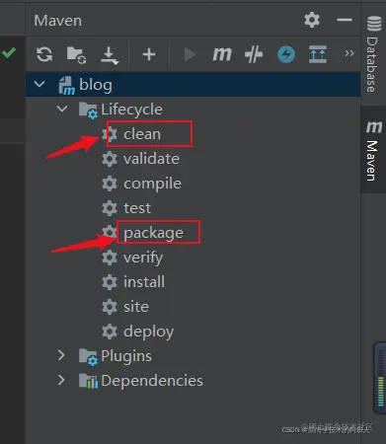
Task: Execute Maven goal 'm' icon
Action: pyautogui.click(x=222, y=54)
